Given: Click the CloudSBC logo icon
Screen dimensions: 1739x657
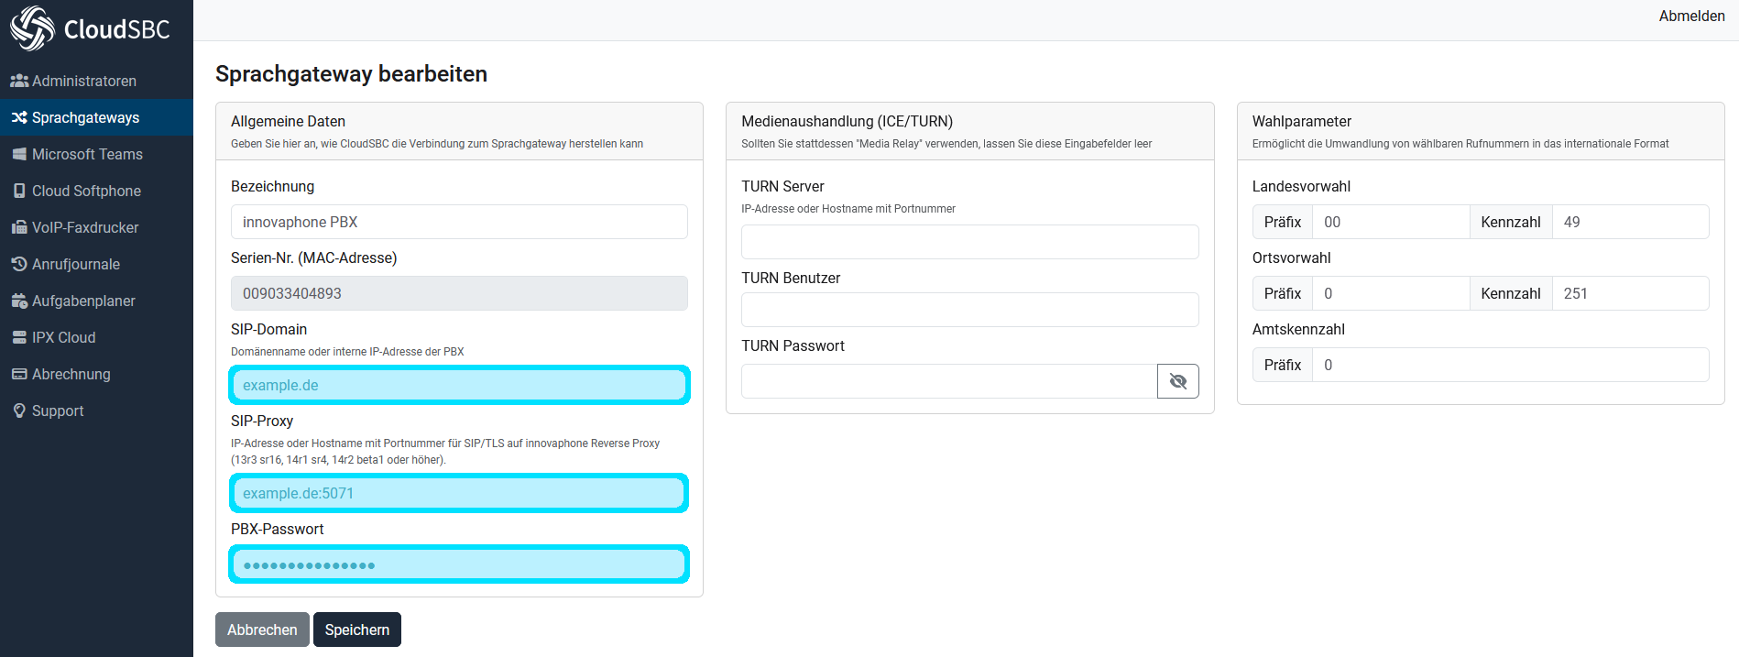Looking at the screenshot, I should pos(32,28).
